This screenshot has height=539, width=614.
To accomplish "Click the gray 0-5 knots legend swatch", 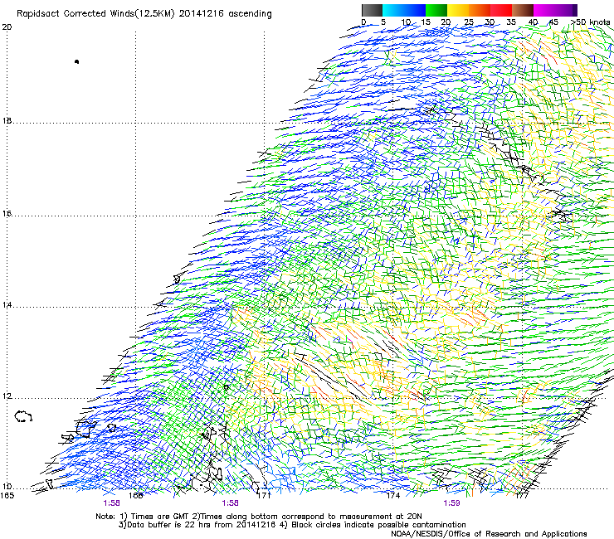I will tap(372, 10).
